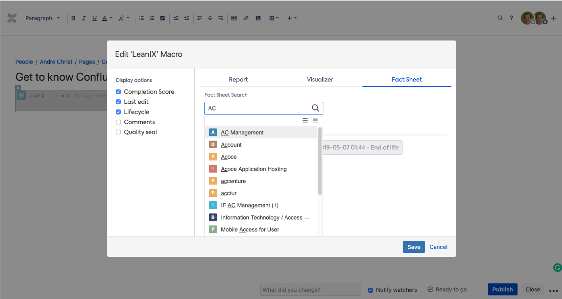
Task: Click the invite plus icon beside avatars
Action: 553,18
